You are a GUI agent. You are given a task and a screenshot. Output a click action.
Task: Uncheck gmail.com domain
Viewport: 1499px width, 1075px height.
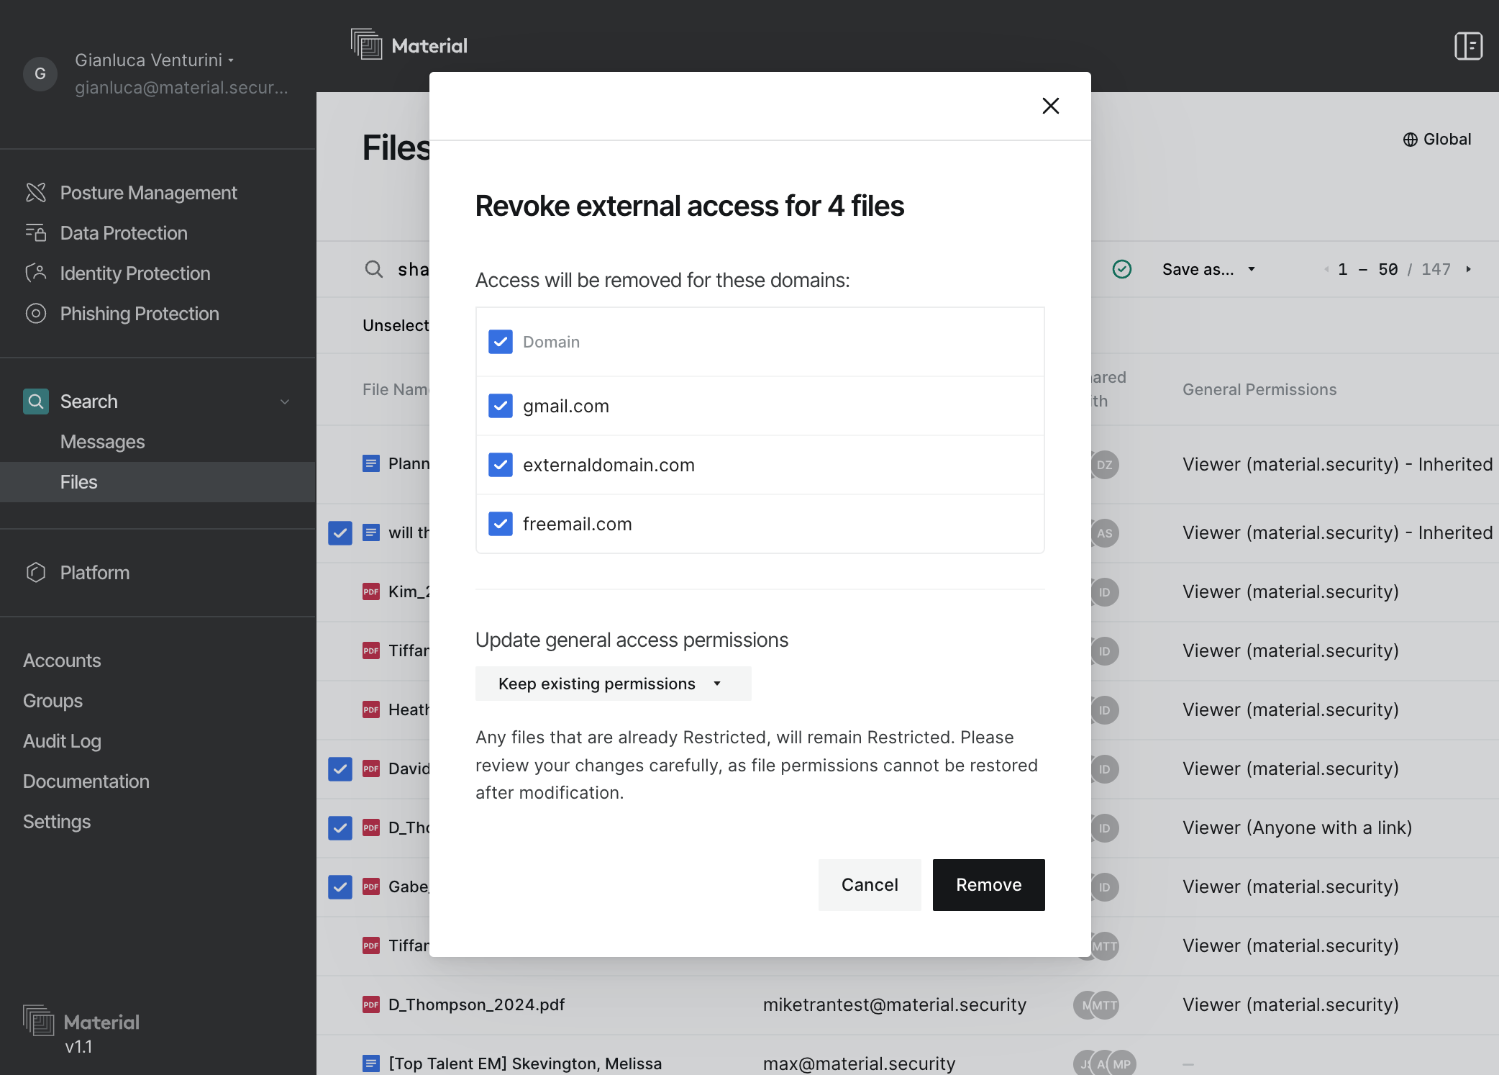501,406
